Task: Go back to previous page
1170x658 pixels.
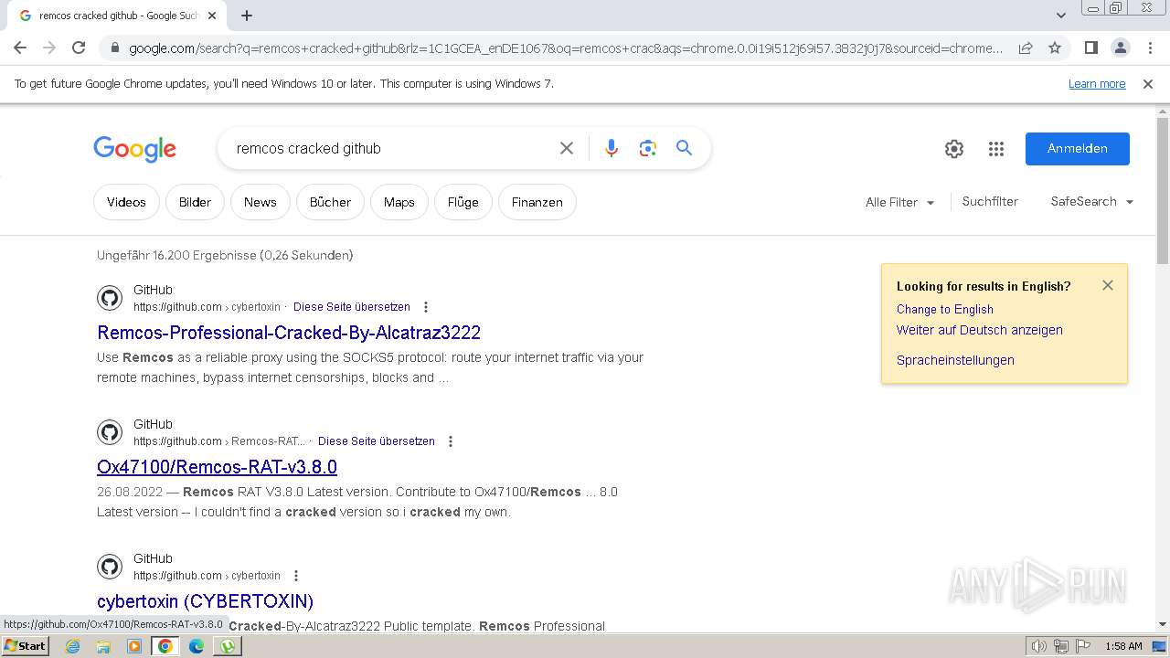Action: point(20,48)
